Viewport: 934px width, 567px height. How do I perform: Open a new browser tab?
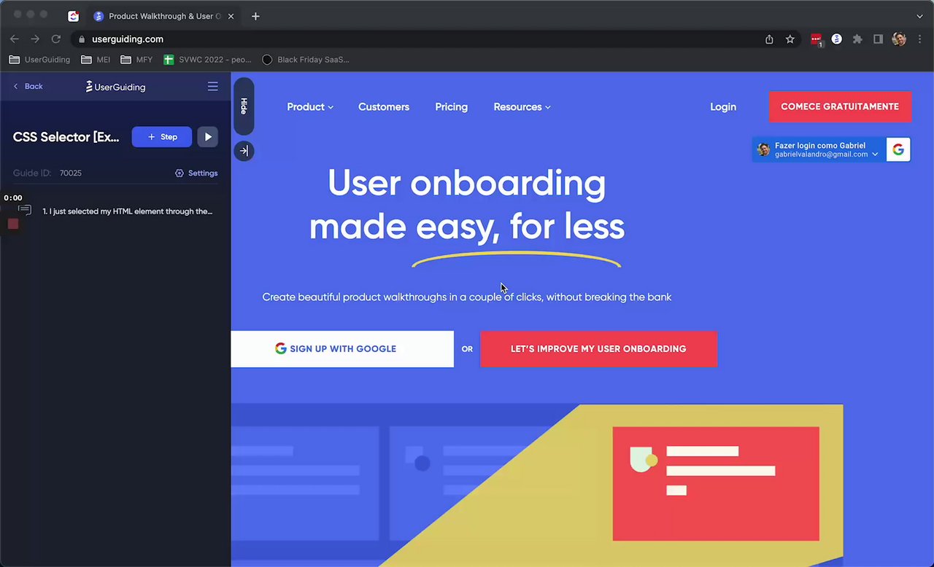(255, 16)
